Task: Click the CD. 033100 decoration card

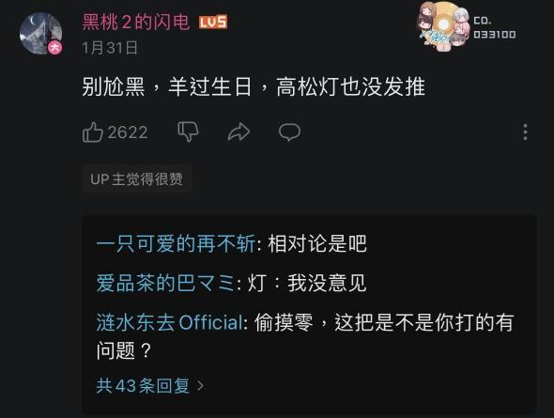Action: tap(467, 27)
